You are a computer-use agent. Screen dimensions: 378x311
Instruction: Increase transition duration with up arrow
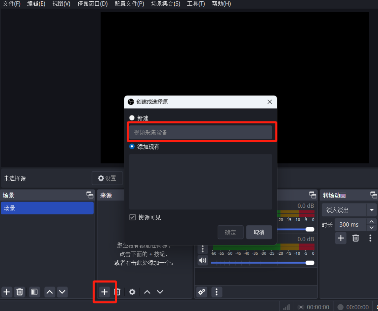click(x=371, y=221)
